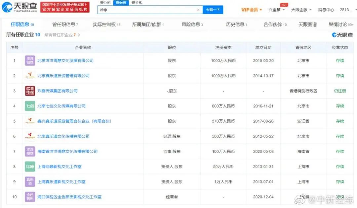357x208 pixels.
Task: Switch to the 查关系 search tab
Action: 137,3
